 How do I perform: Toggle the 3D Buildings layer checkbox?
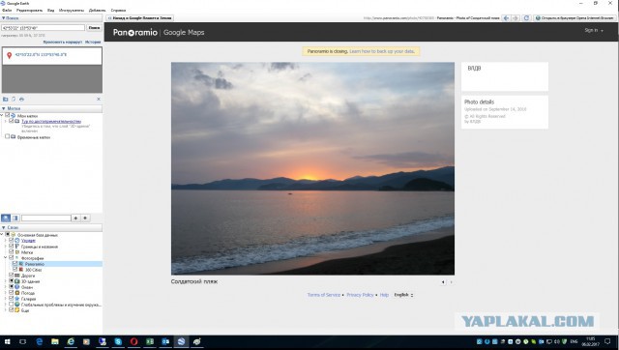[11, 281]
